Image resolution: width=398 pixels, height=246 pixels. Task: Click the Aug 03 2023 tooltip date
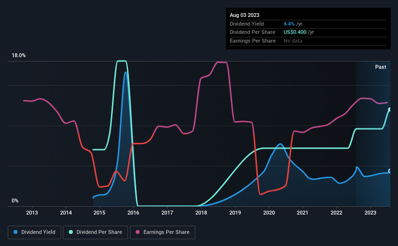[244, 15]
